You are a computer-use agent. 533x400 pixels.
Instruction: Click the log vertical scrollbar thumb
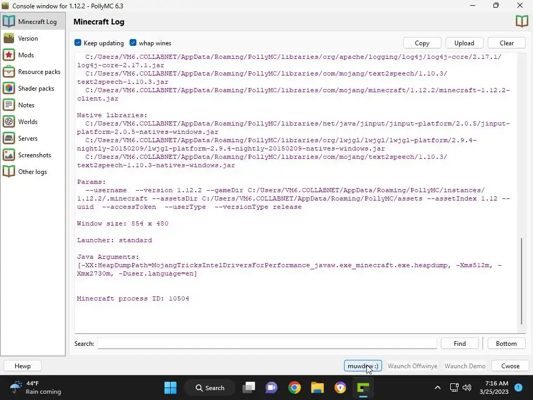522,281
